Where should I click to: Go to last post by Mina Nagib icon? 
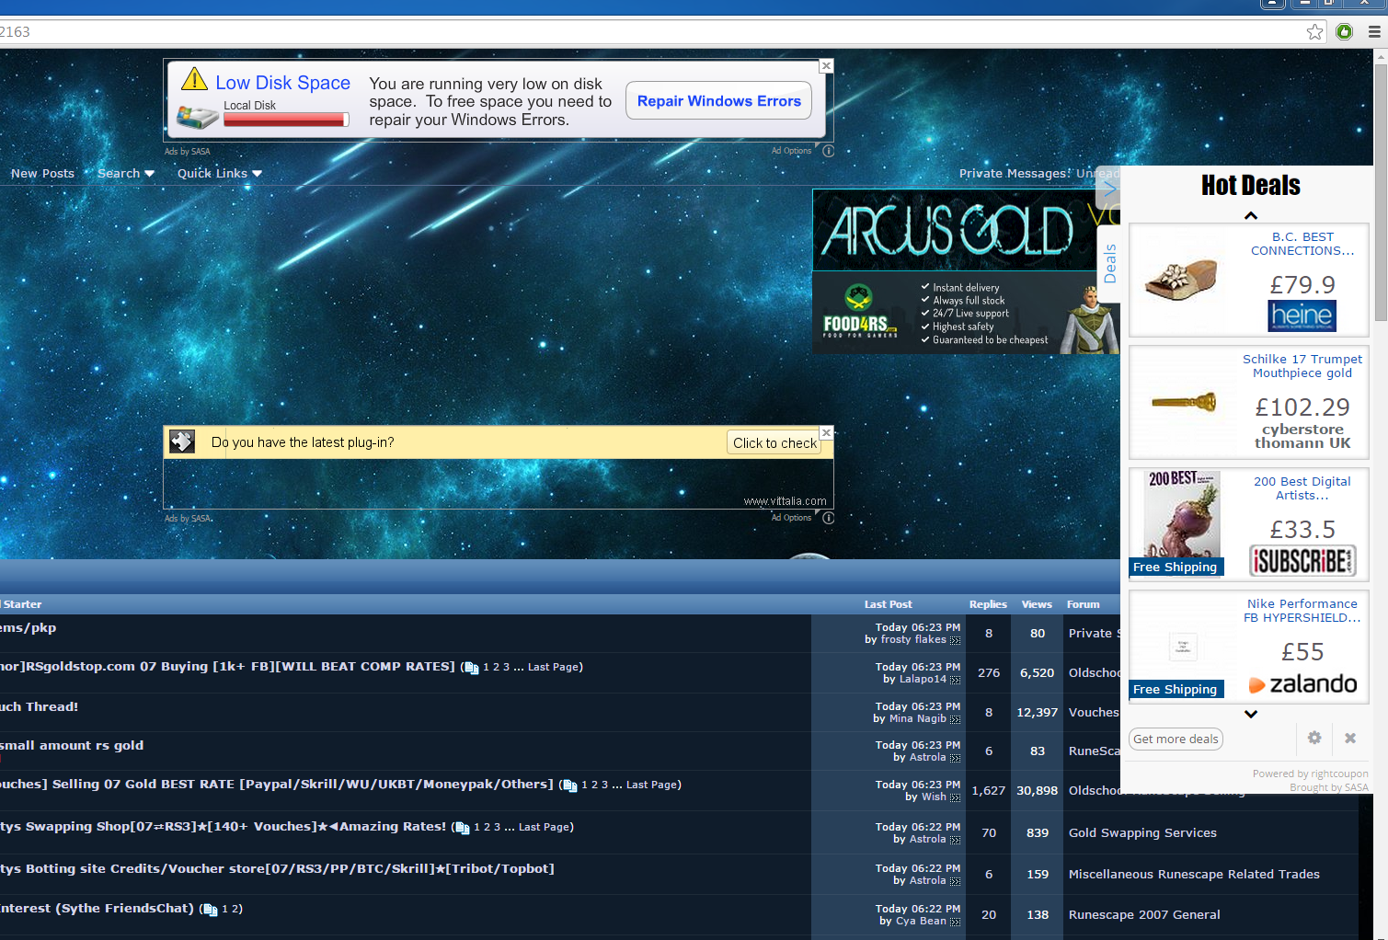(x=956, y=719)
